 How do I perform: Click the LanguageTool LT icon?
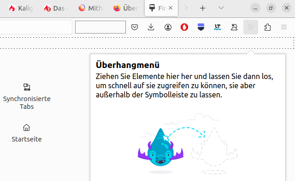[x=218, y=27]
